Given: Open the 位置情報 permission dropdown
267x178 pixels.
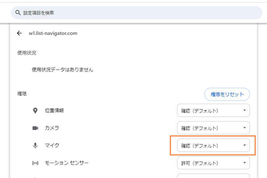Looking at the screenshot, I should [x=214, y=110].
